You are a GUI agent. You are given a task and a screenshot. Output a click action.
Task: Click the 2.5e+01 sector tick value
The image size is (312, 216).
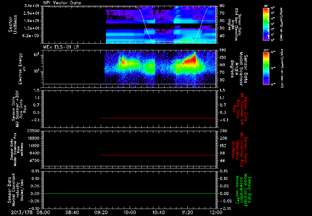tap(32, 13)
